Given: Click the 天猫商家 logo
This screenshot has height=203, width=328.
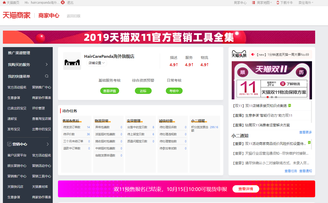Looking at the screenshot, I should pyautogui.click(x=17, y=15).
